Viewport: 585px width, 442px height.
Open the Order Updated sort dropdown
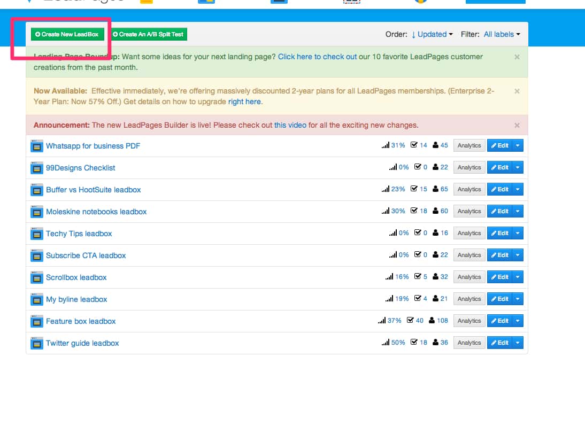pos(432,34)
